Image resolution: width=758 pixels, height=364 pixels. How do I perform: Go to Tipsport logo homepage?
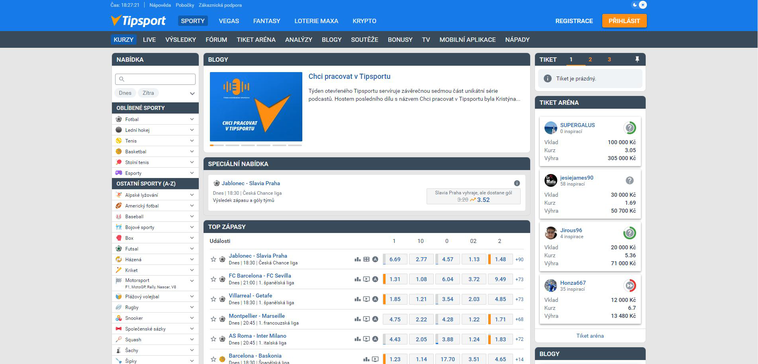[x=138, y=21]
